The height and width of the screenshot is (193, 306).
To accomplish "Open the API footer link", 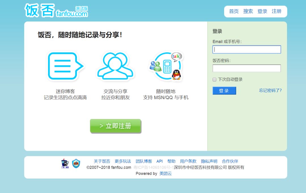I will (x=159, y=161).
